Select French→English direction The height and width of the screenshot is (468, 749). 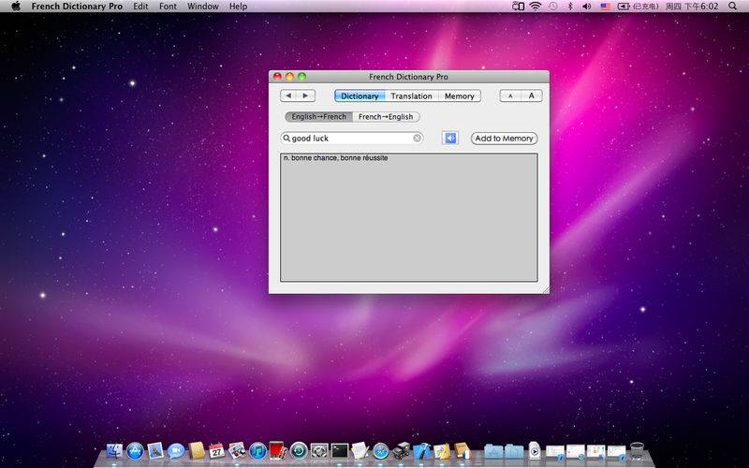(386, 116)
